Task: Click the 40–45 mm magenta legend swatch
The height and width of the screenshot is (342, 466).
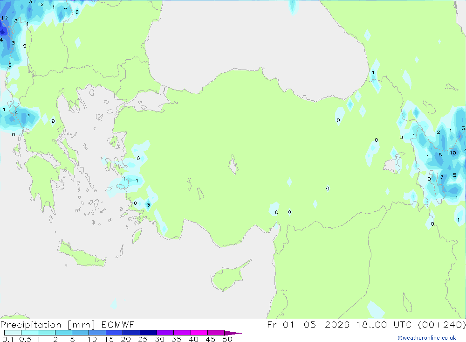Action: pos(199,333)
